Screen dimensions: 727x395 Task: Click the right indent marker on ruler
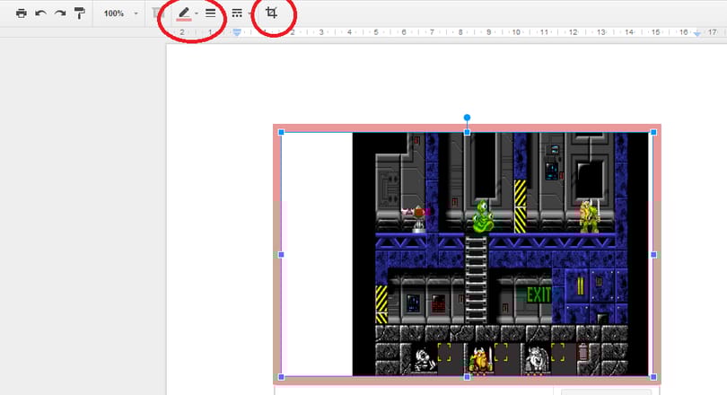(696, 33)
